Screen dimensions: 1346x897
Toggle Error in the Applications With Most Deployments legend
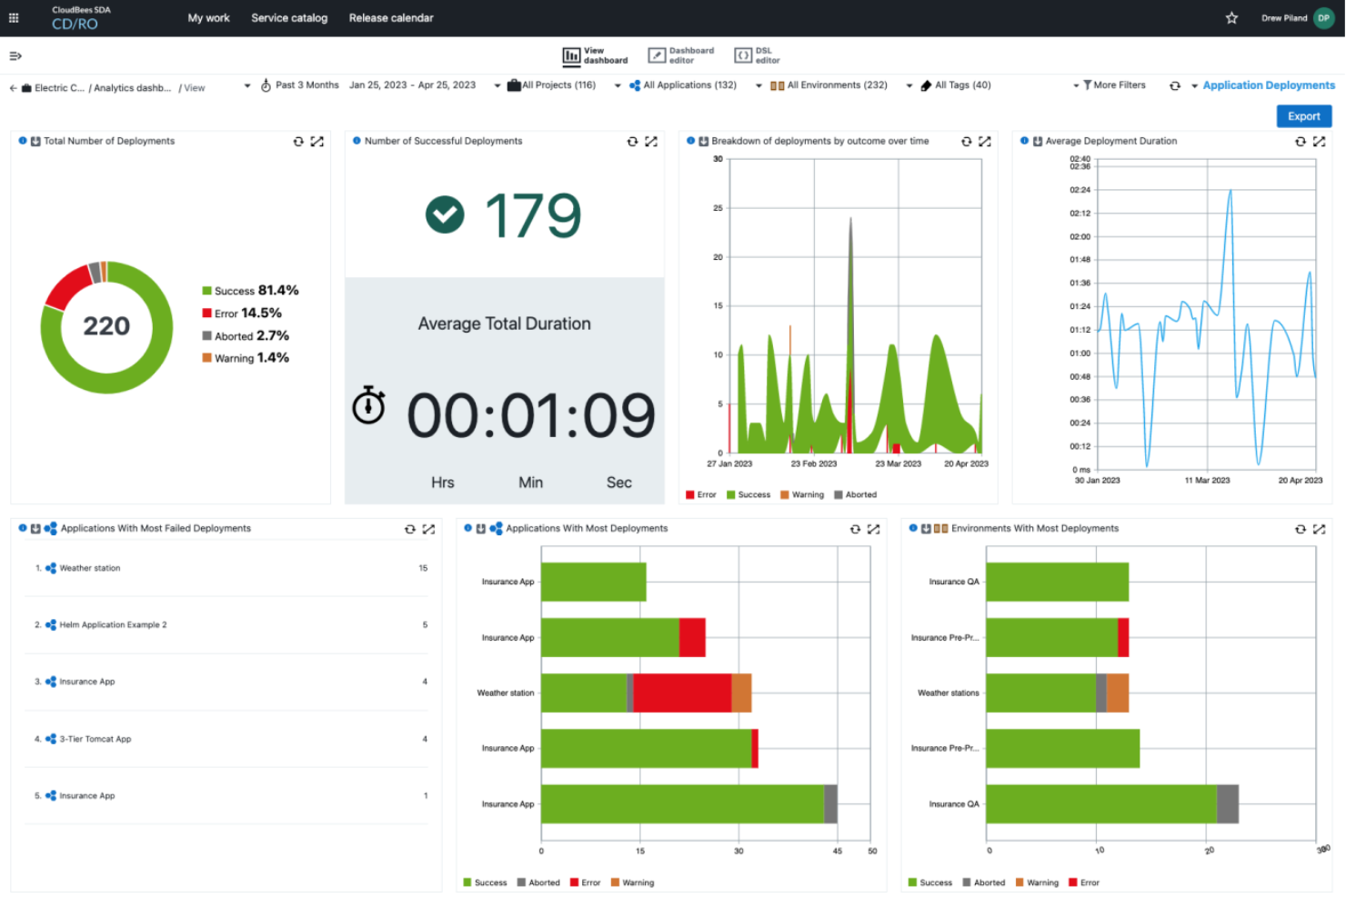tap(586, 882)
